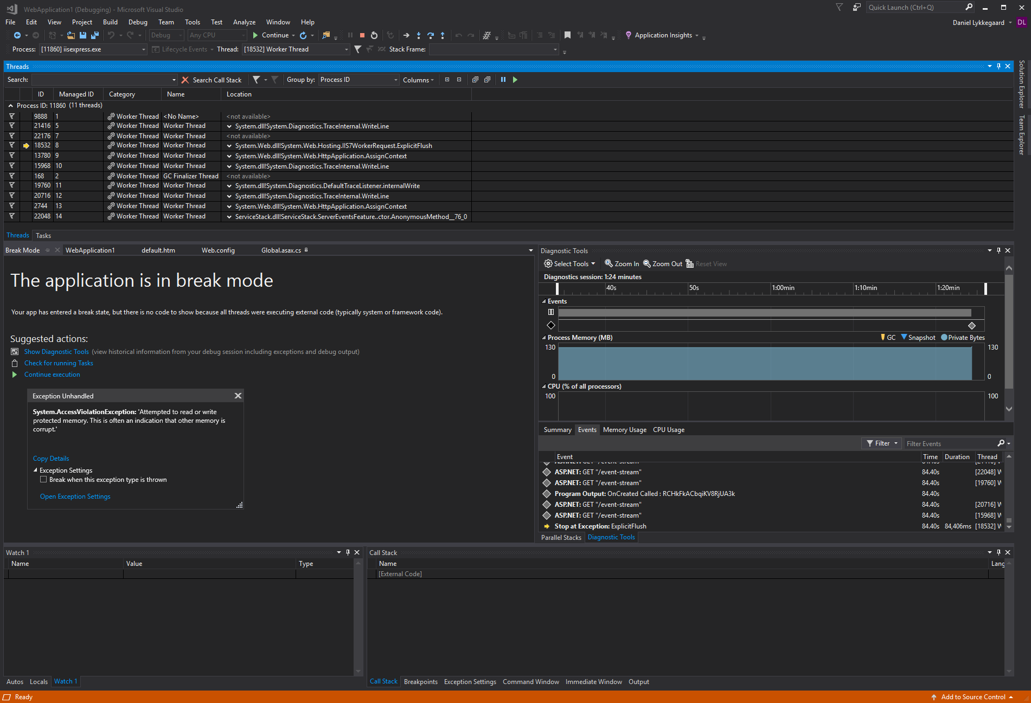The image size is (1031, 703).
Task: Toggle flag on thread 18532 row
Action: (12, 145)
